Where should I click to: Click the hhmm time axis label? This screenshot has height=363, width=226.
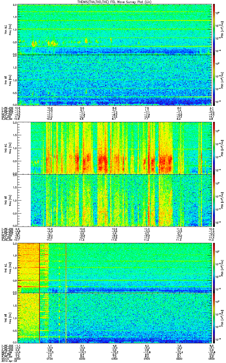5,359
